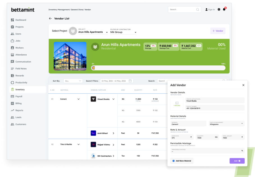Screen dimensions: 255x177
Task: Click the Vinod Shukla vendor logo
Action: pos(93,99)
